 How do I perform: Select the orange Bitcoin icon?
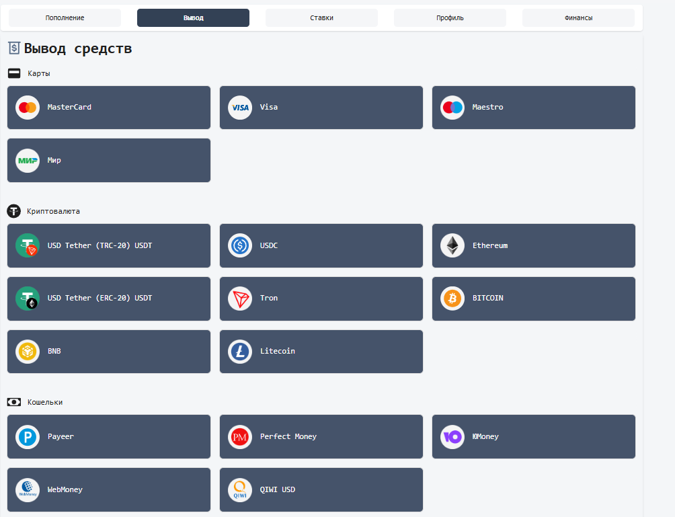[452, 299]
